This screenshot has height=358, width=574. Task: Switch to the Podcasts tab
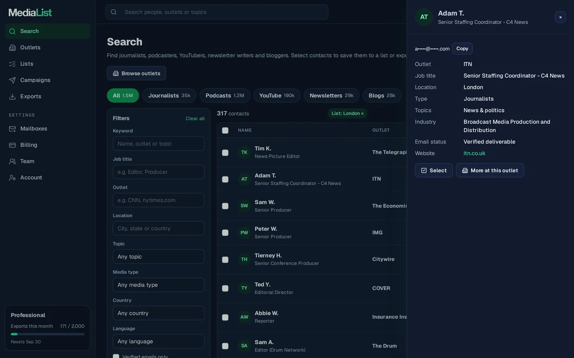click(x=225, y=95)
